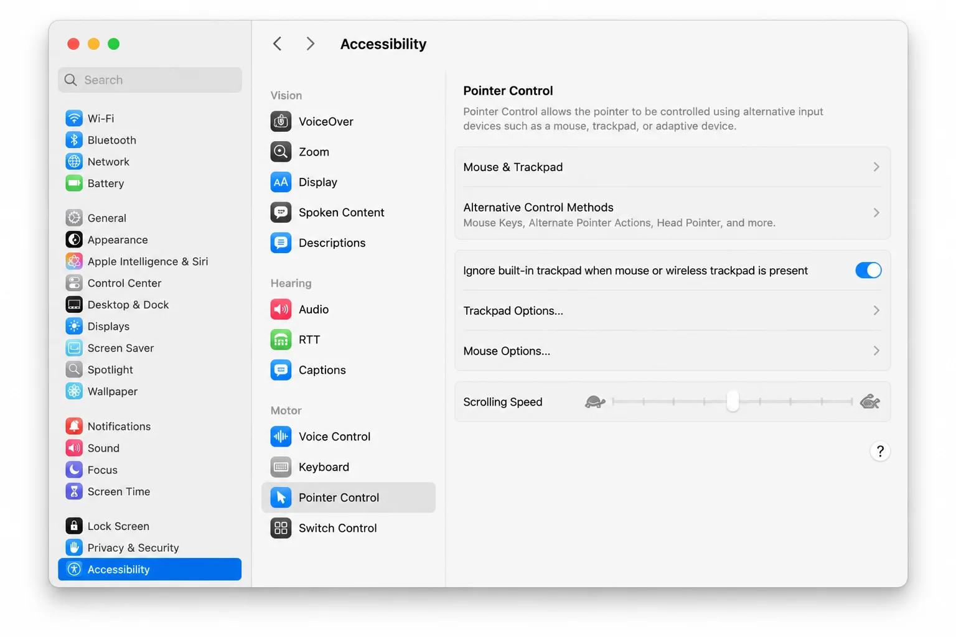Screen dimensions: 956x637
Task: Expand Alternative Control Methods chevron
Action: [x=876, y=213]
